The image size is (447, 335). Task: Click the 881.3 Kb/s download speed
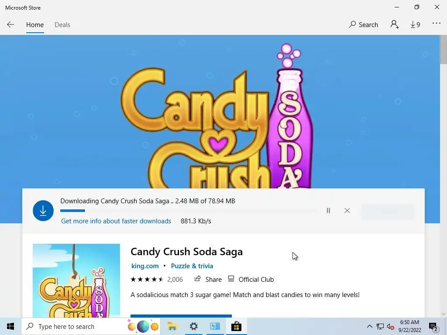tap(196, 221)
